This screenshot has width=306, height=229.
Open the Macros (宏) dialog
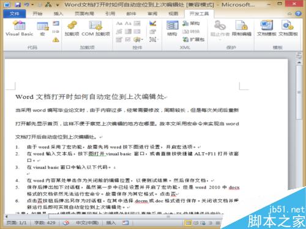coord(42,29)
